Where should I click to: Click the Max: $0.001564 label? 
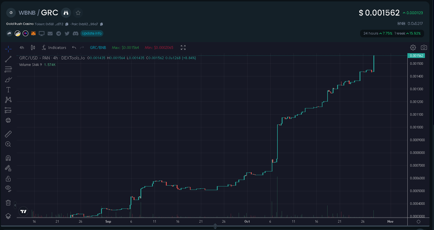coord(125,47)
